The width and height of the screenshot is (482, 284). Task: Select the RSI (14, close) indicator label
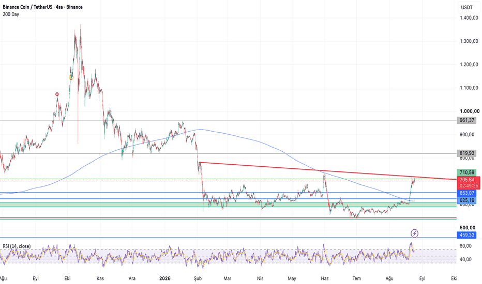pos(17,246)
